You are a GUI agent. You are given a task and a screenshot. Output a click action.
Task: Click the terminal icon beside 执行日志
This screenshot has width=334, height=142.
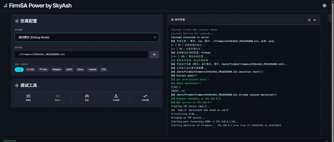172,20
